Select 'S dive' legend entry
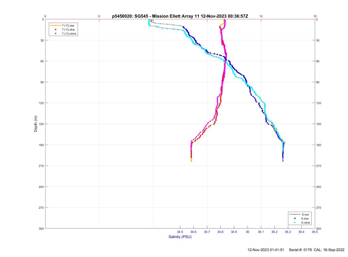 pos(305,218)
